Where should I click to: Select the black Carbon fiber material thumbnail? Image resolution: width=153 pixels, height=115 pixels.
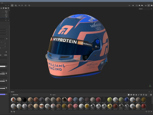point(25,100)
